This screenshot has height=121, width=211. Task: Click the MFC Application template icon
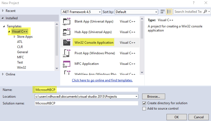tap(67, 64)
